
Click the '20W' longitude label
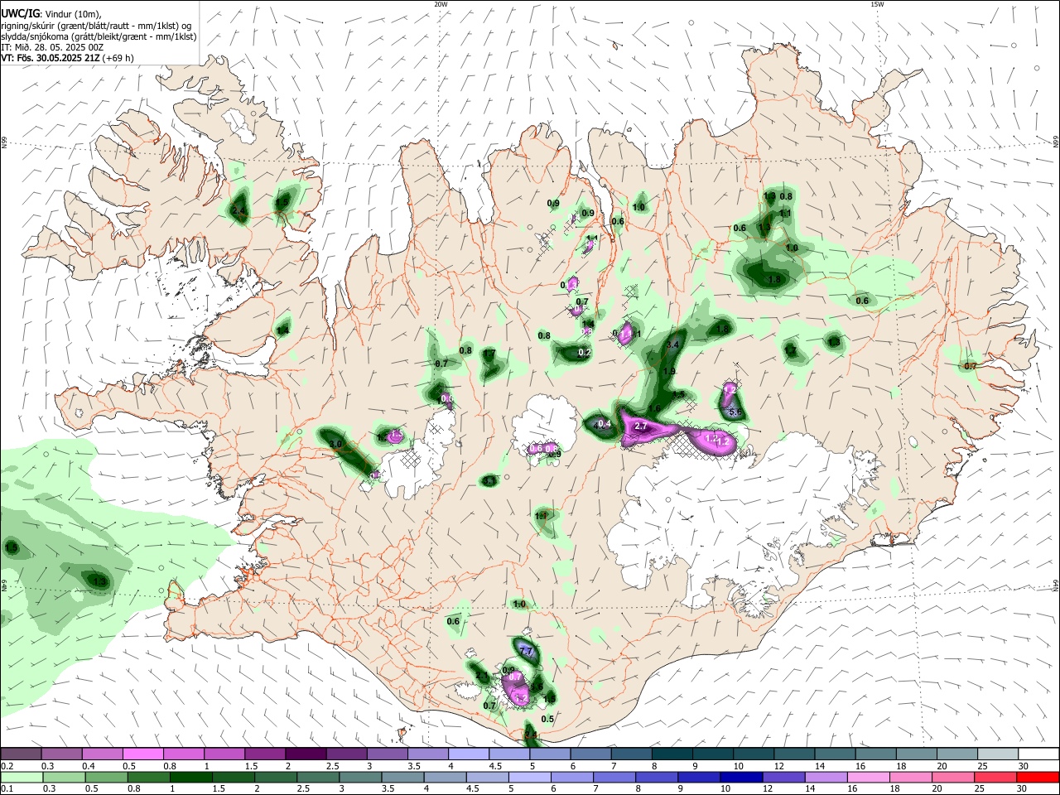(441, 4)
